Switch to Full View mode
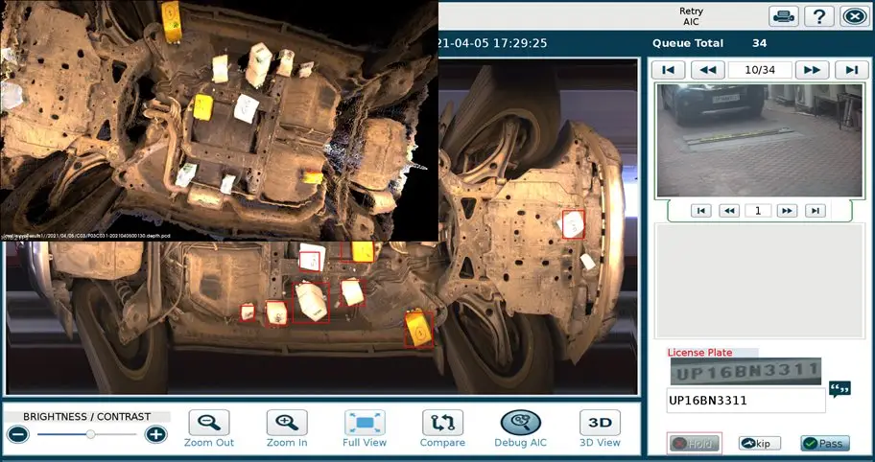The image size is (875, 462). (x=365, y=423)
